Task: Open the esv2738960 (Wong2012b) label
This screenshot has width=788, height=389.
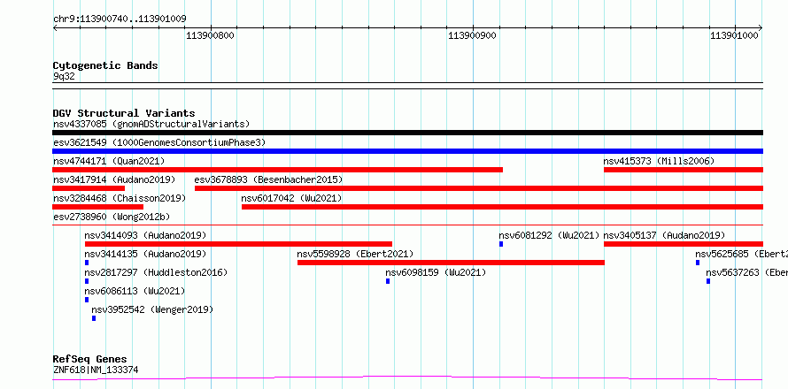Action: point(112,217)
